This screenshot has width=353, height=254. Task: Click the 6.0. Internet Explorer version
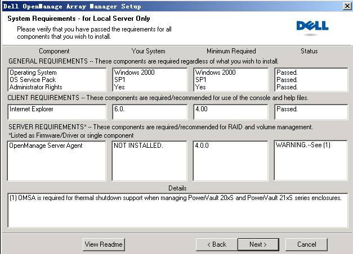119,109
